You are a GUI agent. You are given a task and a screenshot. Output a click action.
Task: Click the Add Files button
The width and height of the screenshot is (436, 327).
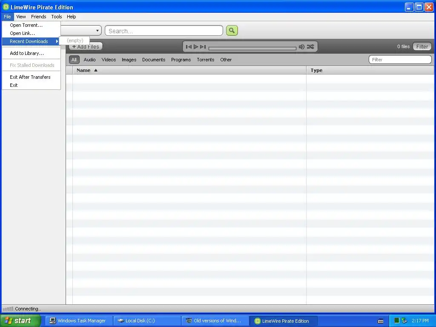pyautogui.click(x=86, y=47)
